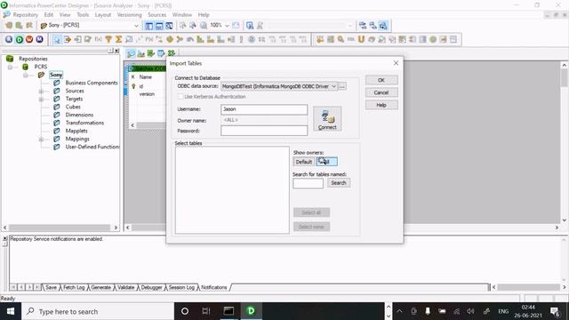The height and width of the screenshot is (320, 569).
Task: Click the Windows taskbar search box
Action: point(98,311)
